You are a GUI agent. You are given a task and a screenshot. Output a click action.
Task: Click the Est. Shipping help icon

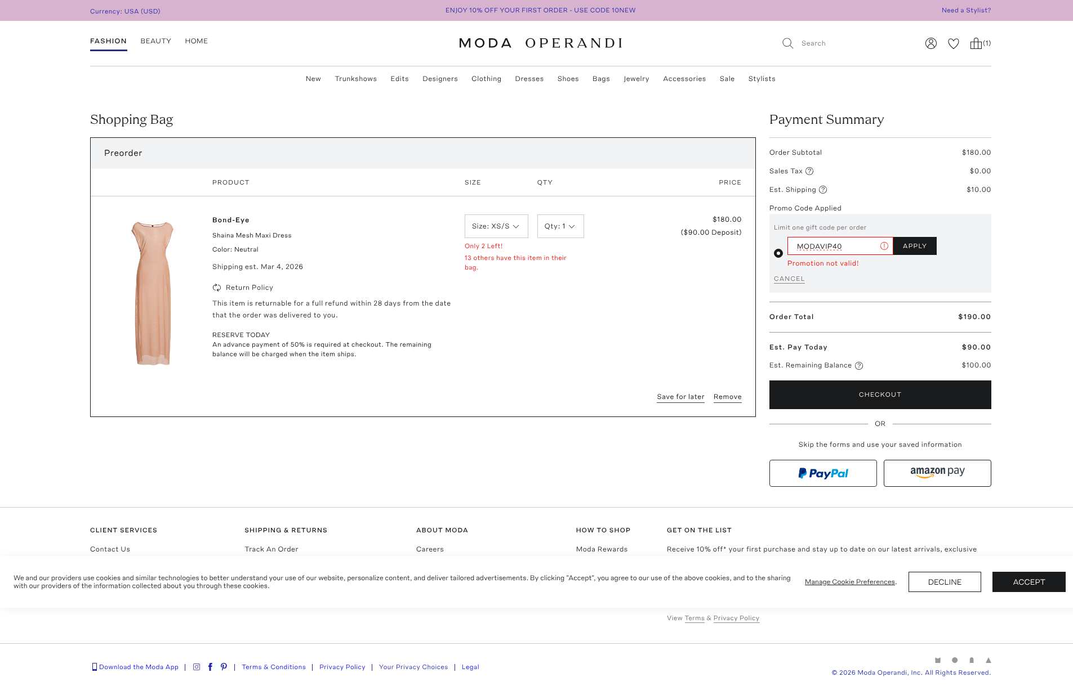coord(823,190)
